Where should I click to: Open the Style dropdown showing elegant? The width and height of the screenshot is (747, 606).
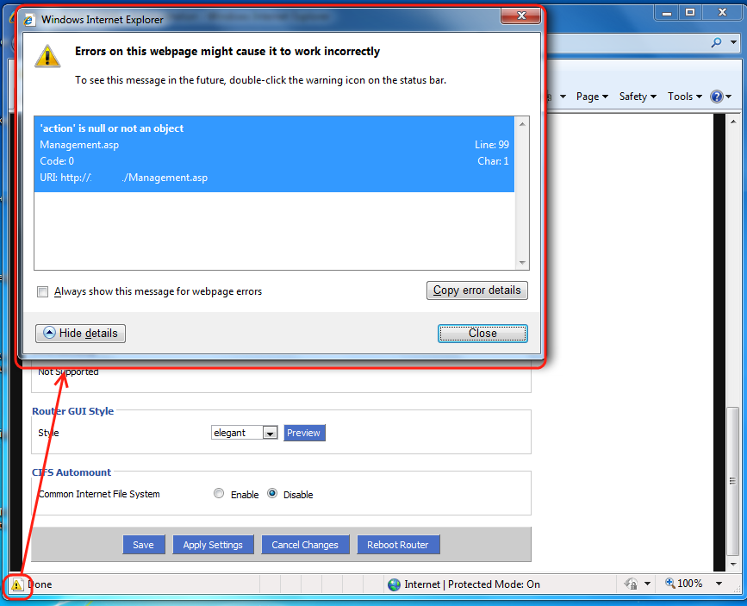245,433
